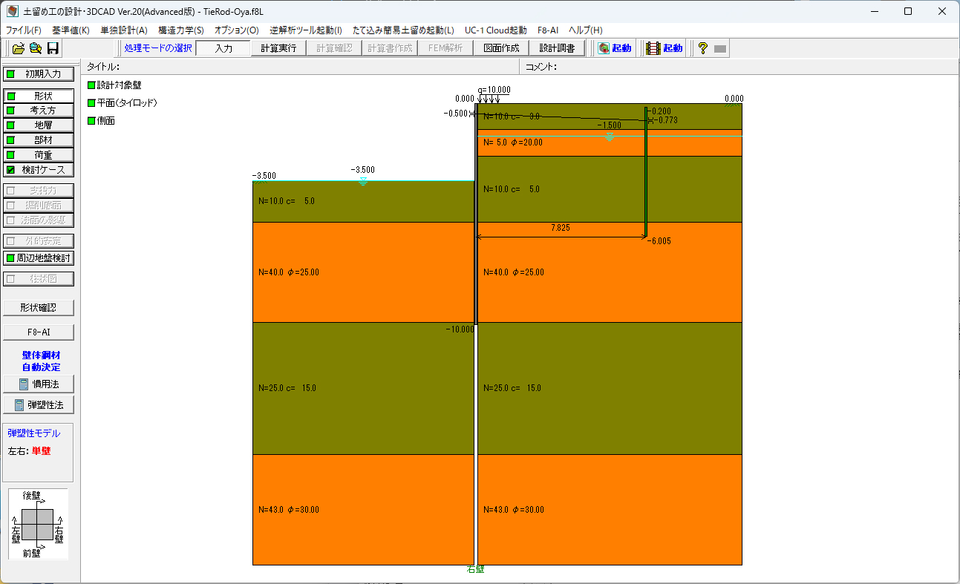Click the gray rectangle icon beside help
960x584 pixels.
[719, 49]
